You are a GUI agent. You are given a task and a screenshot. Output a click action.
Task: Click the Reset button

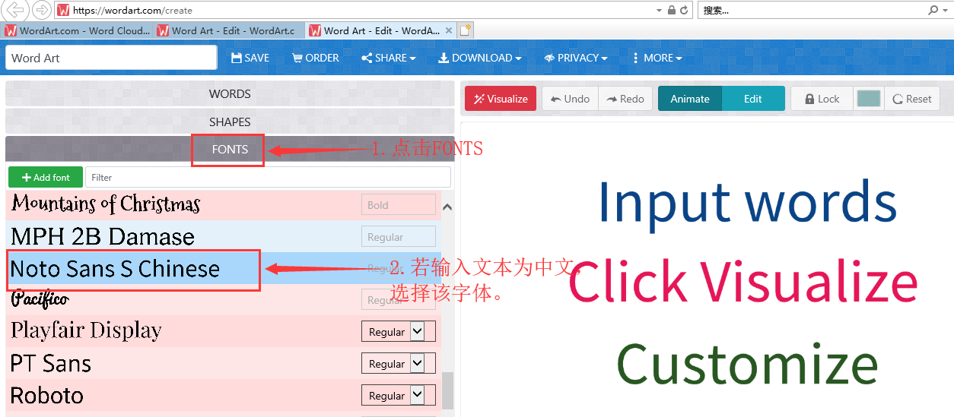pos(912,99)
